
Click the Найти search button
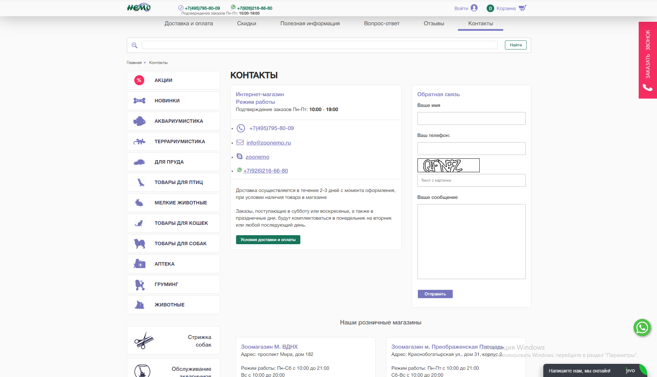click(516, 45)
